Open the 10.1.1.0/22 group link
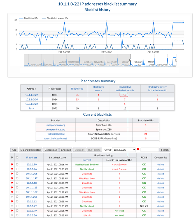The height and width of the screenshot is (224, 196). [x=32, y=95]
